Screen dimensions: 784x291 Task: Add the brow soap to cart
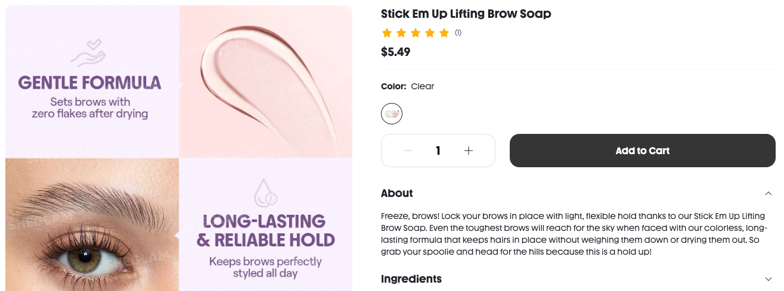(x=642, y=151)
